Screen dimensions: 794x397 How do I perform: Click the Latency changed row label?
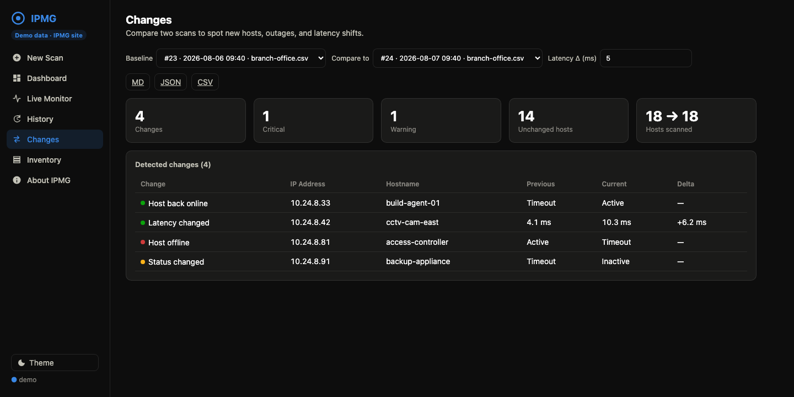point(179,223)
